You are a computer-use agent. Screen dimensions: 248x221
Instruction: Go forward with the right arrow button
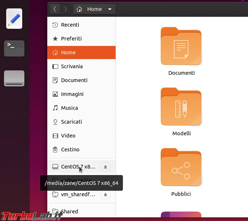point(65,9)
